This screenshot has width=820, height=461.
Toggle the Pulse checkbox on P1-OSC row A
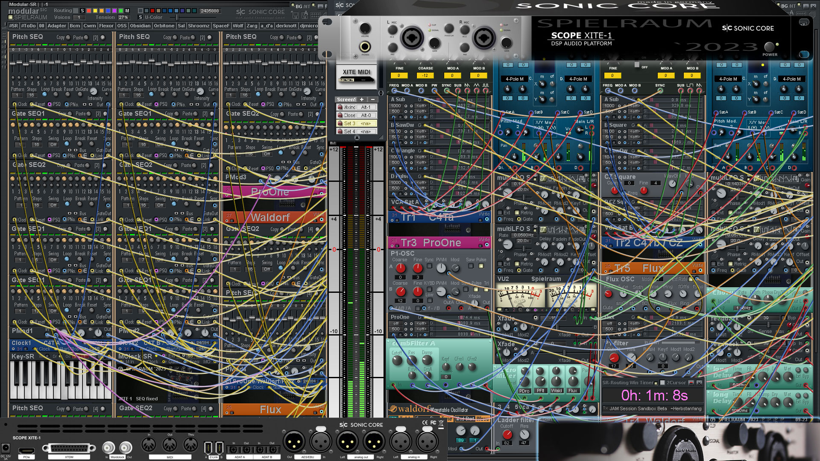481,266
